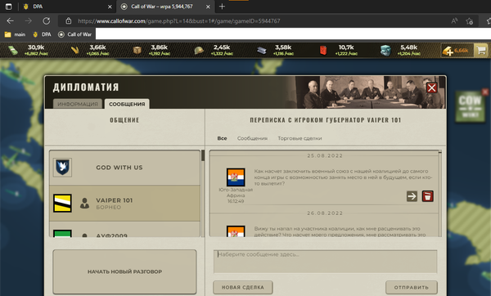The width and height of the screenshot is (491, 296).
Task: Click the forward arrow icon on first message
Action: tap(412, 196)
